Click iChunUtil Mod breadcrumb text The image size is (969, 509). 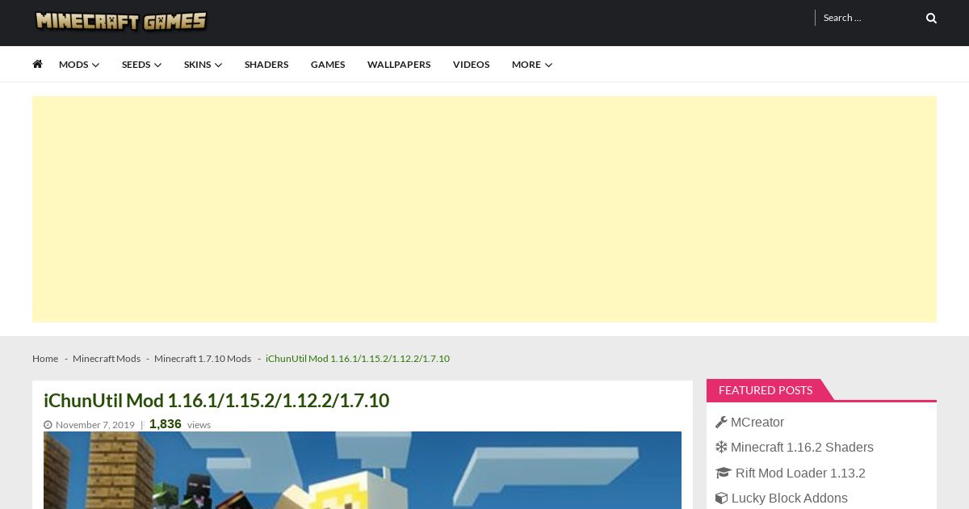tap(358, 359)
